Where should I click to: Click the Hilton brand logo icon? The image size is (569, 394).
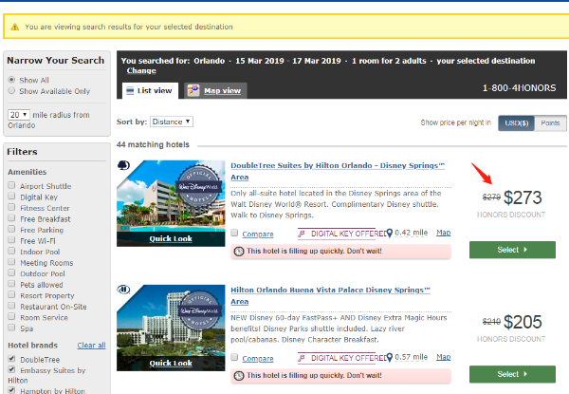pyautogui.click(x=123, y=290)
